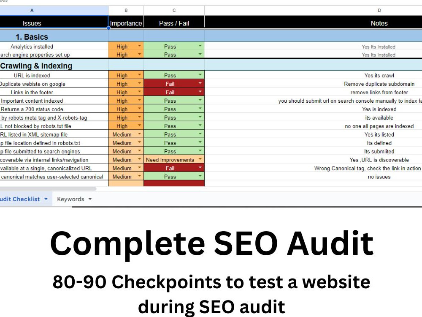Viewport: 422px width, 317px height.
Task: Select Yes its listed note cell
Action: pos(313,134)
